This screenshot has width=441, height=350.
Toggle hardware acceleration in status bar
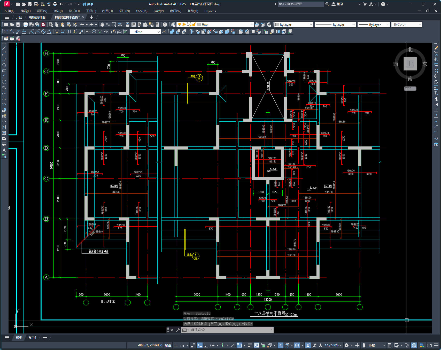(x=414, y=345)
